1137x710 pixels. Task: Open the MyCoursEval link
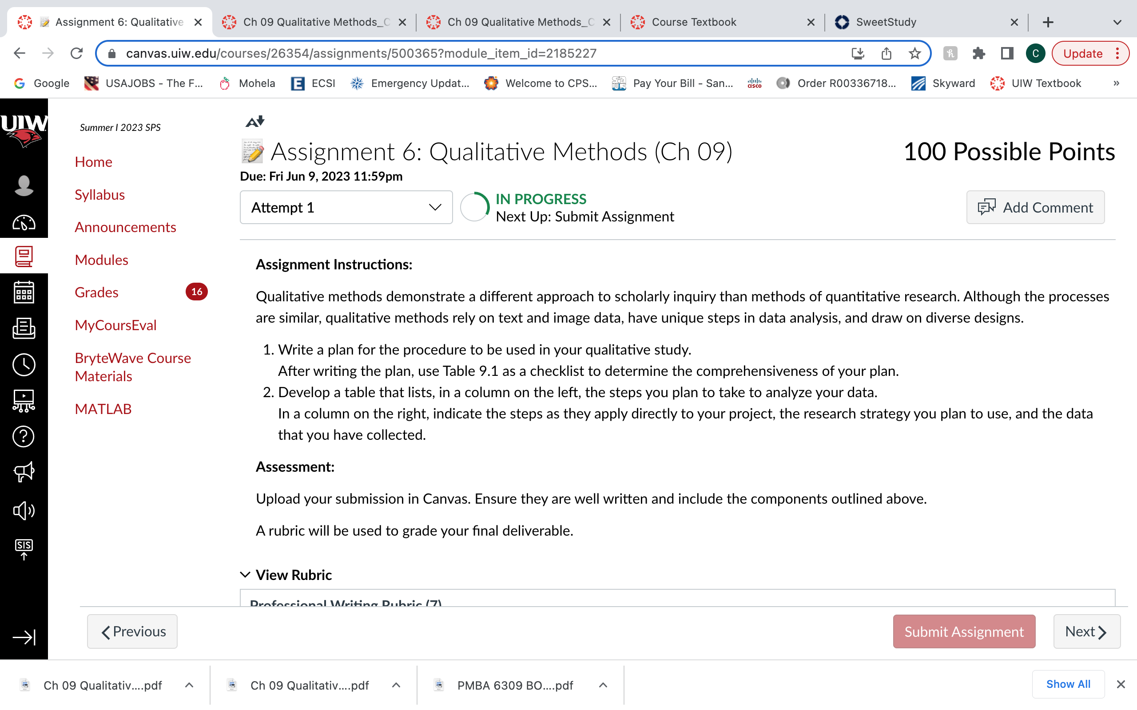click(x=115, y=325)
